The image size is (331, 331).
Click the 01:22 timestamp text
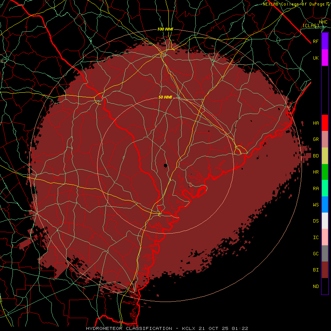pos(240,328)
